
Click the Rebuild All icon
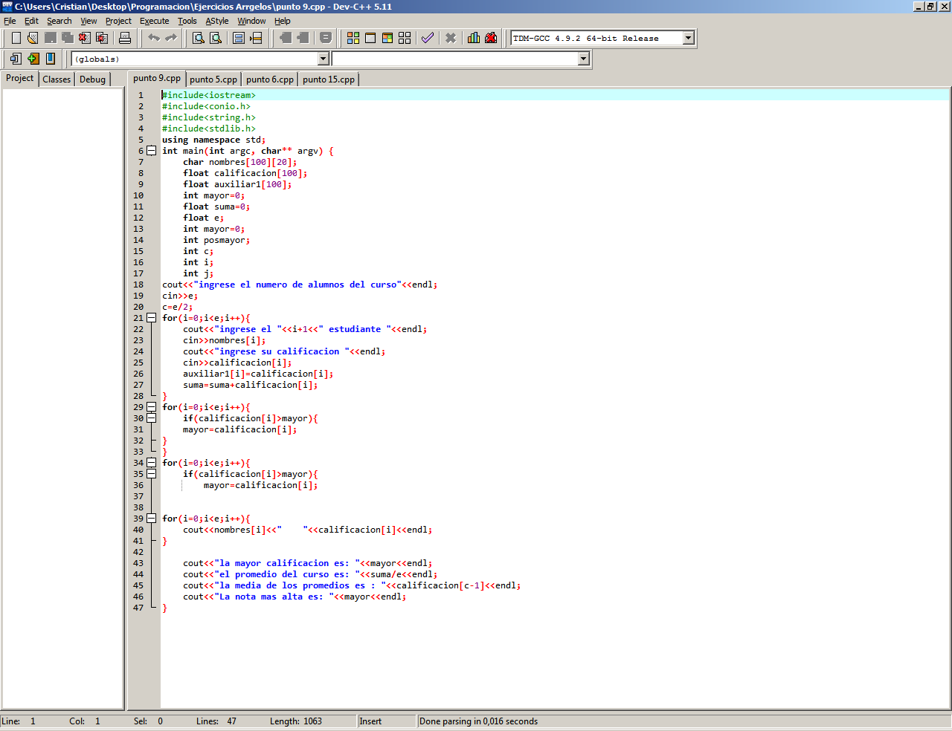(405, 38)
